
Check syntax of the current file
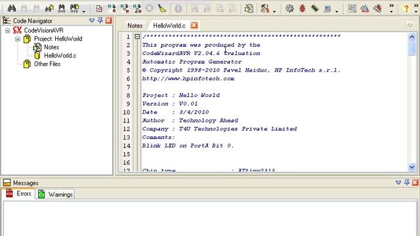99,9
